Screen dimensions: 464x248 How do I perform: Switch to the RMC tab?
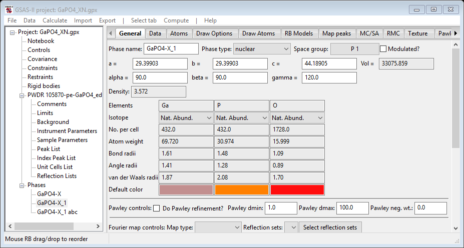coord(393,33)
